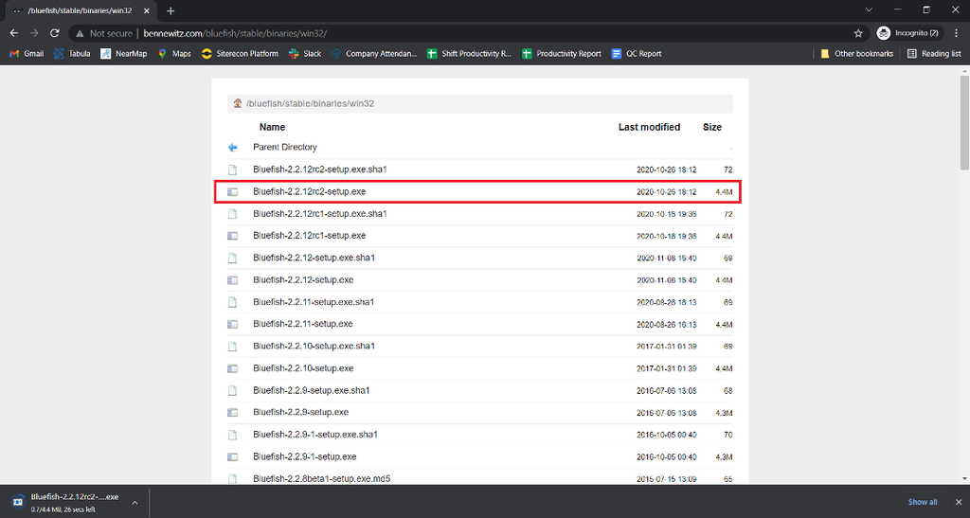This screenshot has height=518, width=970.
Task: Reload the page with the refresh icon
Action: [x=54, y=33]
